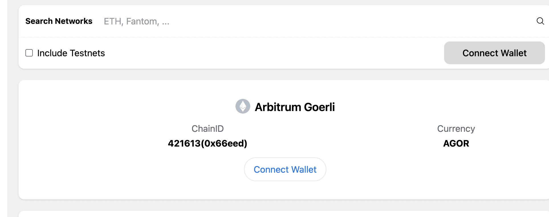Click the Include Testnets label text
This screenshot has height=217, width=549.
(x=71, y=53)
